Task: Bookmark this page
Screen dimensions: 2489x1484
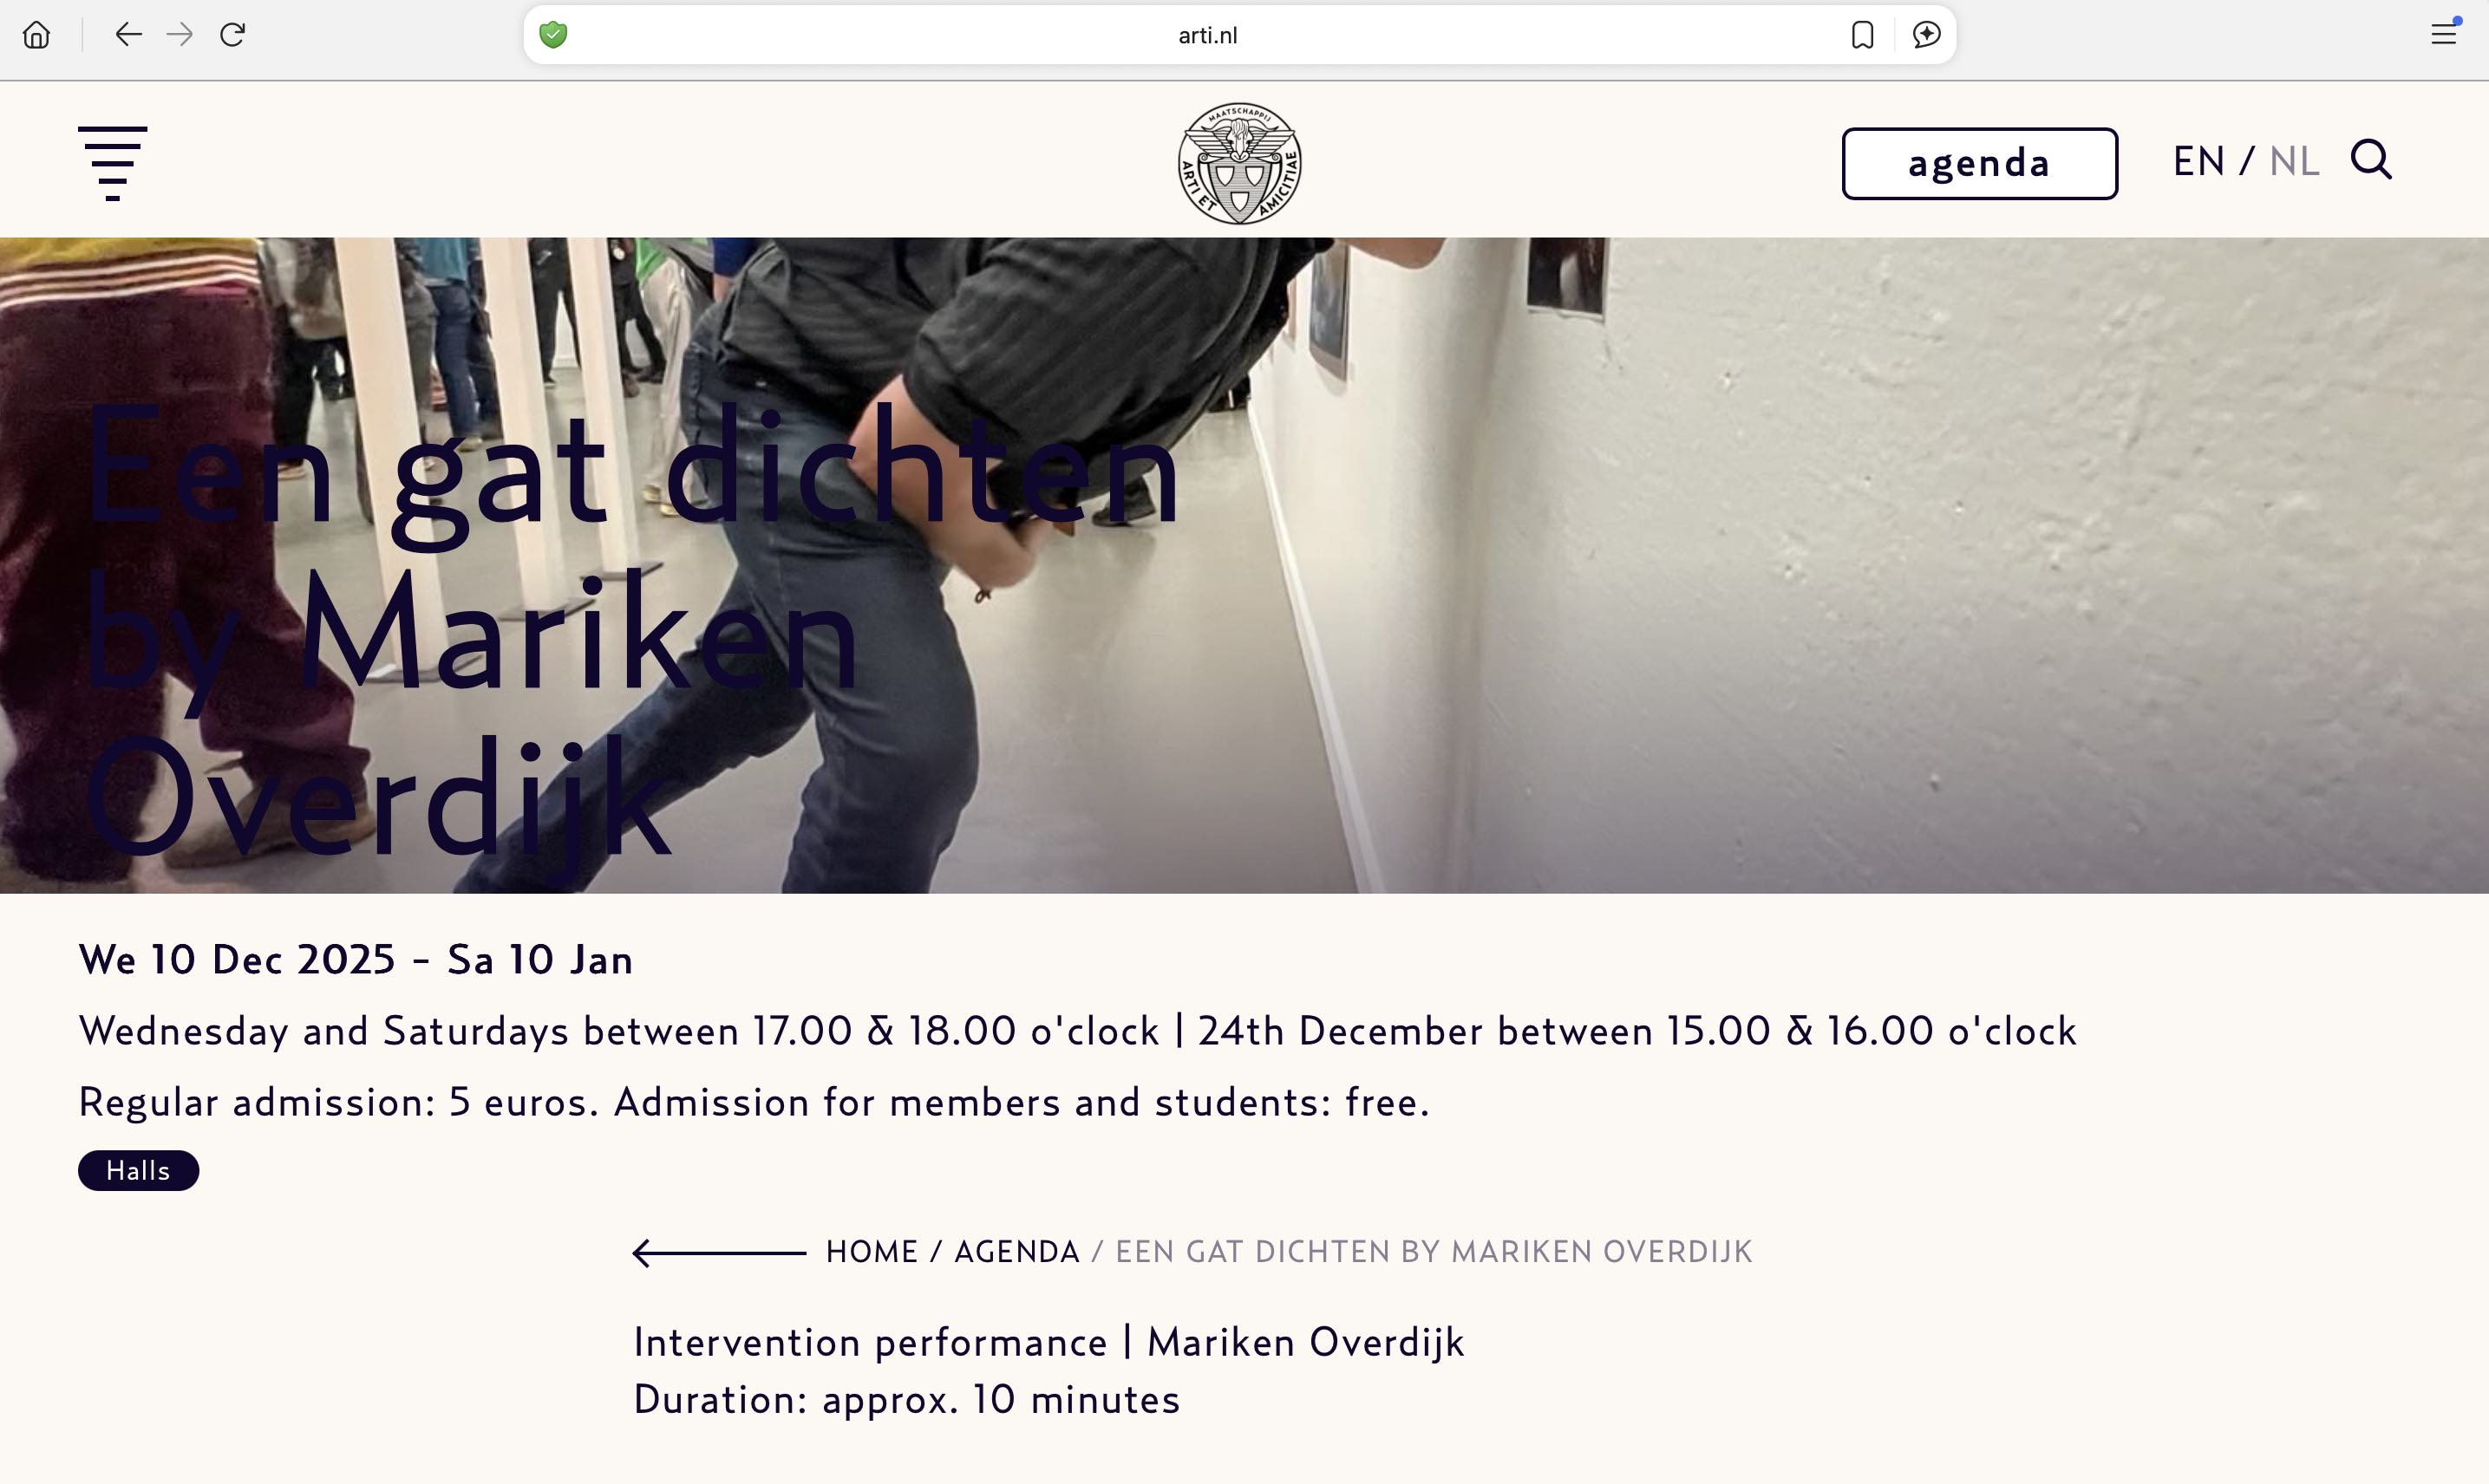Action: click(x=1862, y=35)
